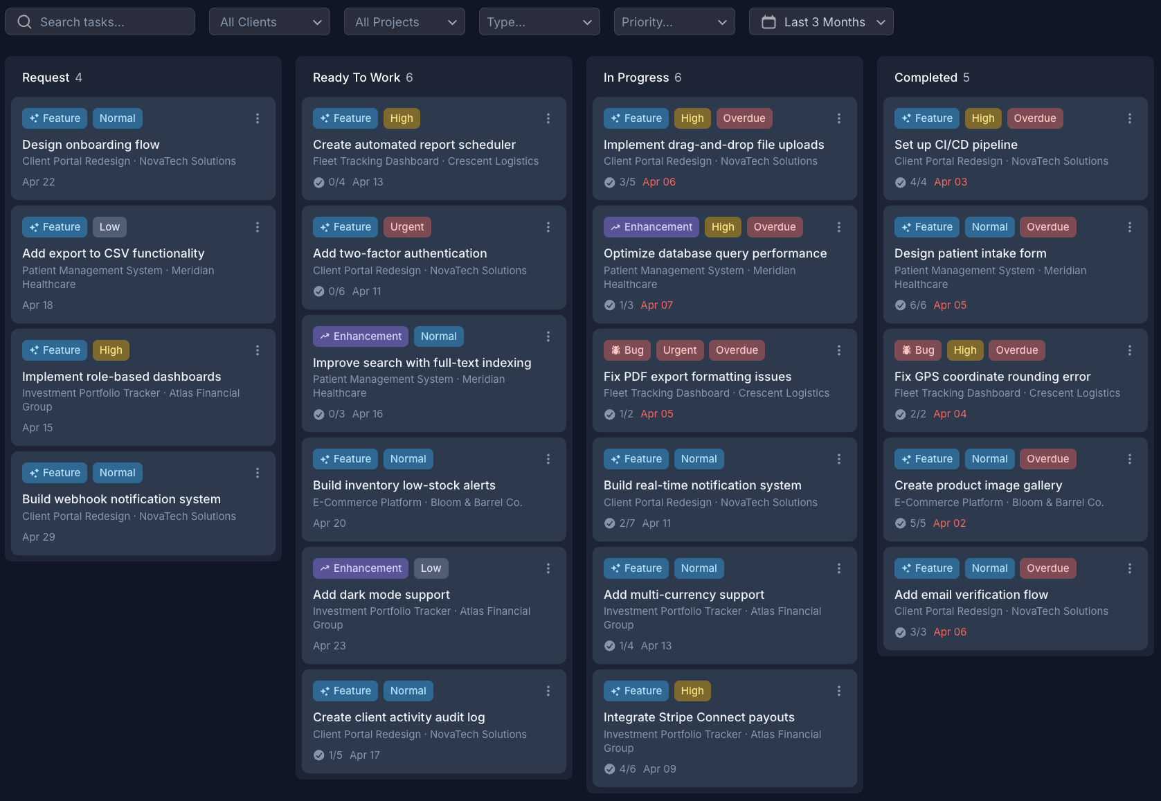Click Apr 09 date on Stripe Connect payouts card
This screenshot has width=1161, height=801.
660,769
